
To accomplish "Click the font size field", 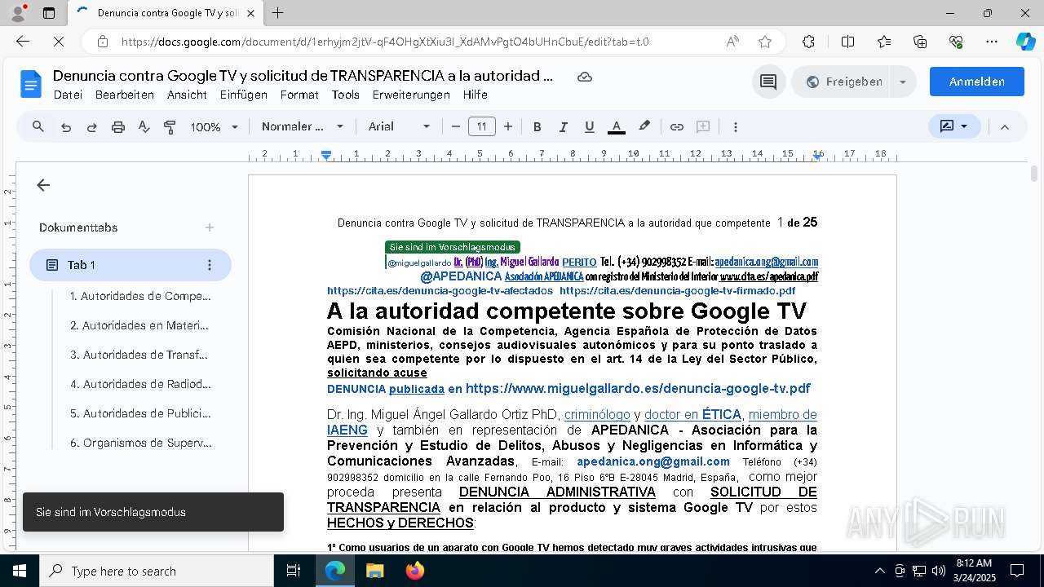I will click(x=482, y=126).
